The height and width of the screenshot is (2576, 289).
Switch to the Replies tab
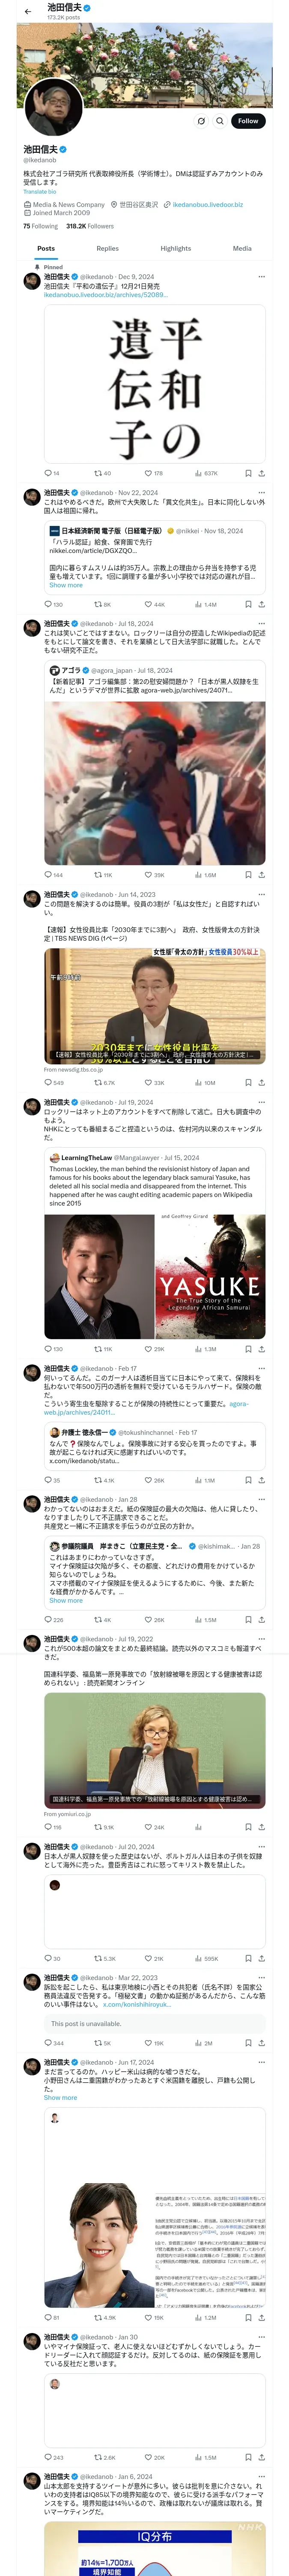pyautogui.click(x=107, y=248)
